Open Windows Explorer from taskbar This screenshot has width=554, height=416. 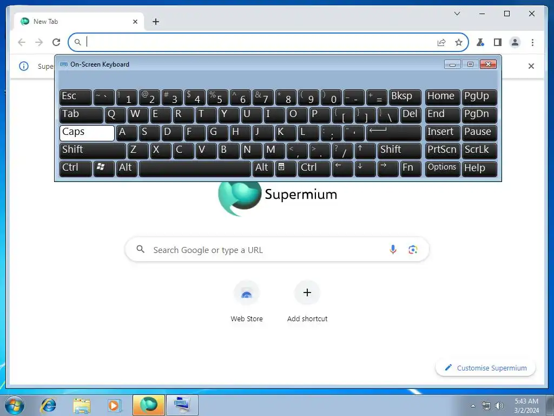pos(81,405)
